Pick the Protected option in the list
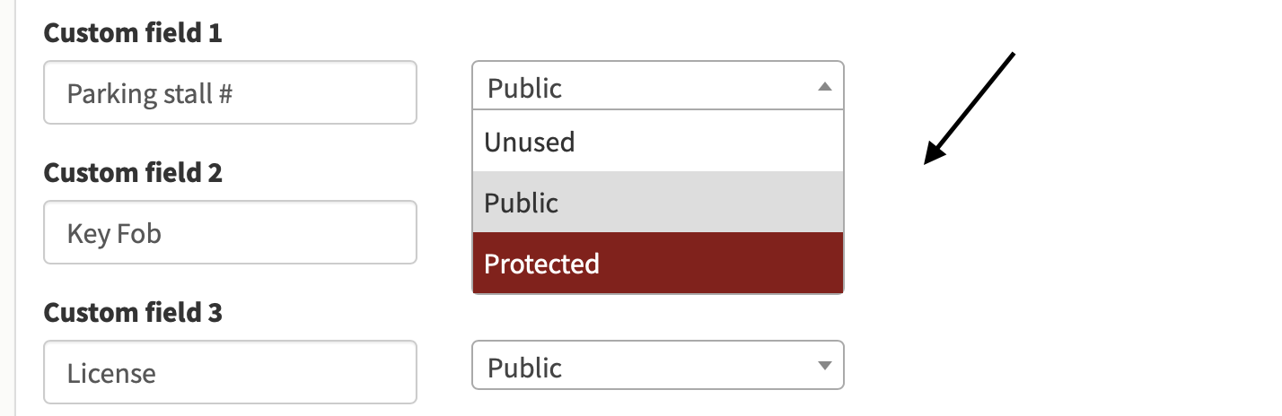 (658, 263)
